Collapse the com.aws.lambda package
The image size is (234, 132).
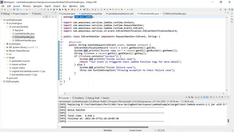[x=7, y=27]
